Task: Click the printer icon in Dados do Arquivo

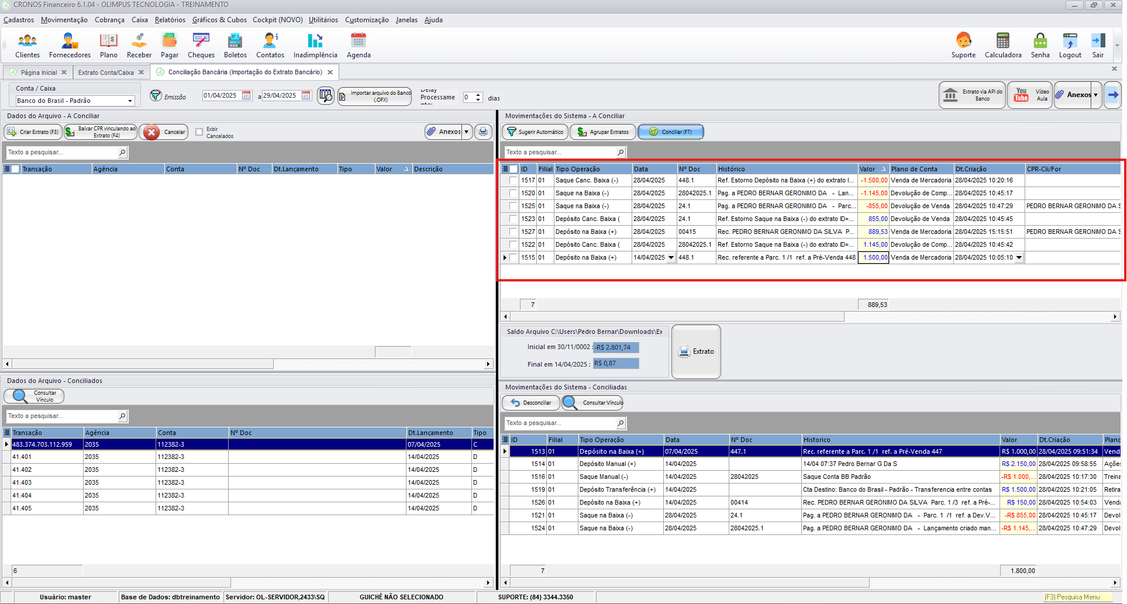Action: [x=483, y=132]
